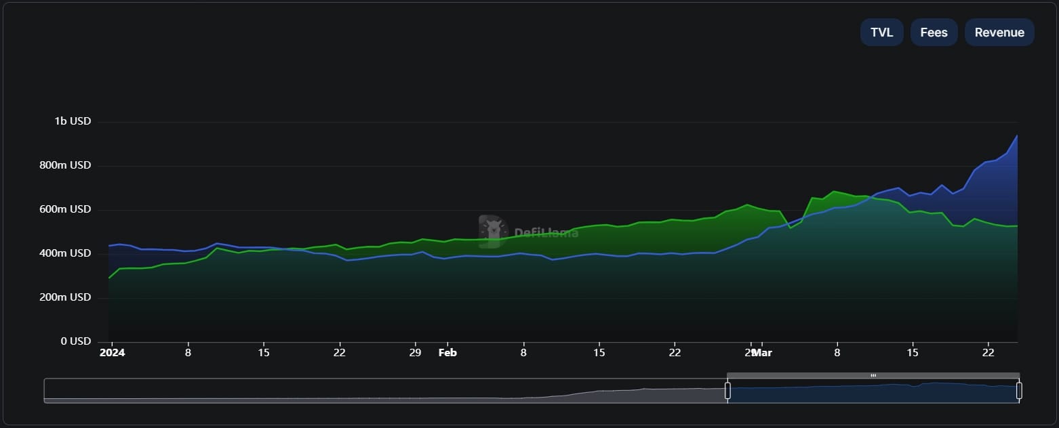Click the 1b USD axis label
Image resolution: width=1059 pixels, height=428 pixels.
point(73,121)
